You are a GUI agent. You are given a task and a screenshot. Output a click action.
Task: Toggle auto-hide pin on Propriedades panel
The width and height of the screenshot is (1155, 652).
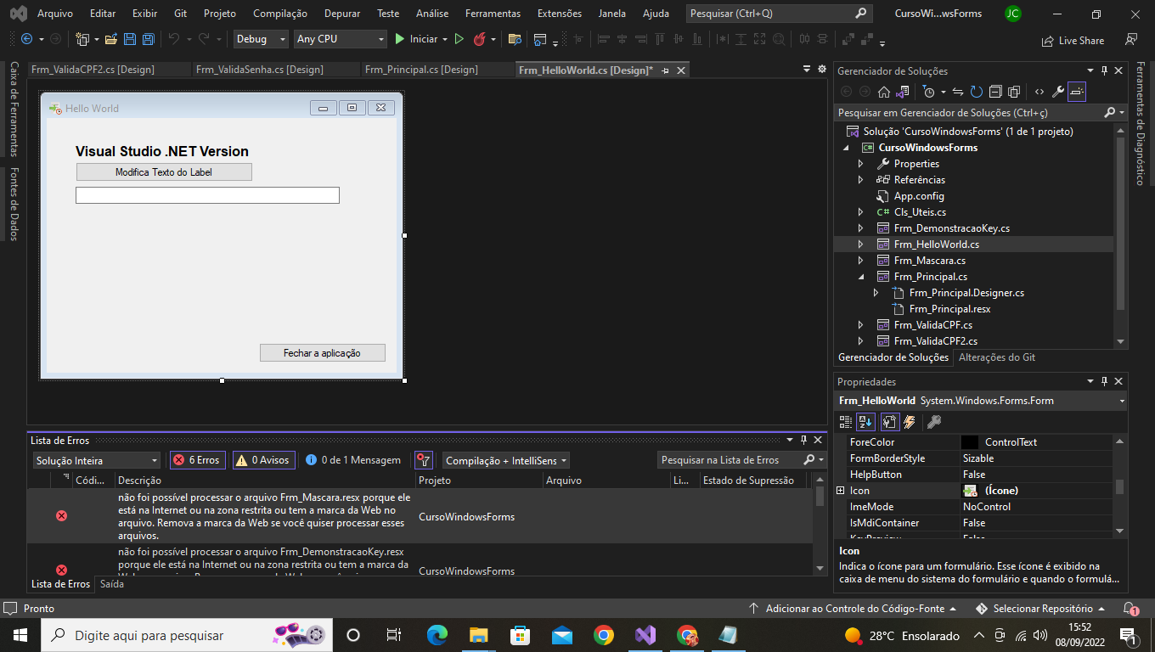(x=1104, y=382)
